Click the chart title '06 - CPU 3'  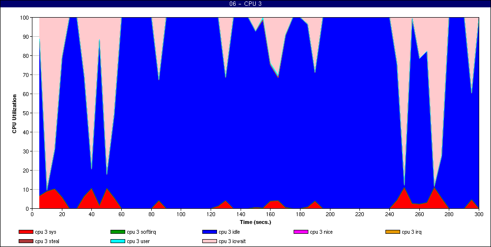245,4
